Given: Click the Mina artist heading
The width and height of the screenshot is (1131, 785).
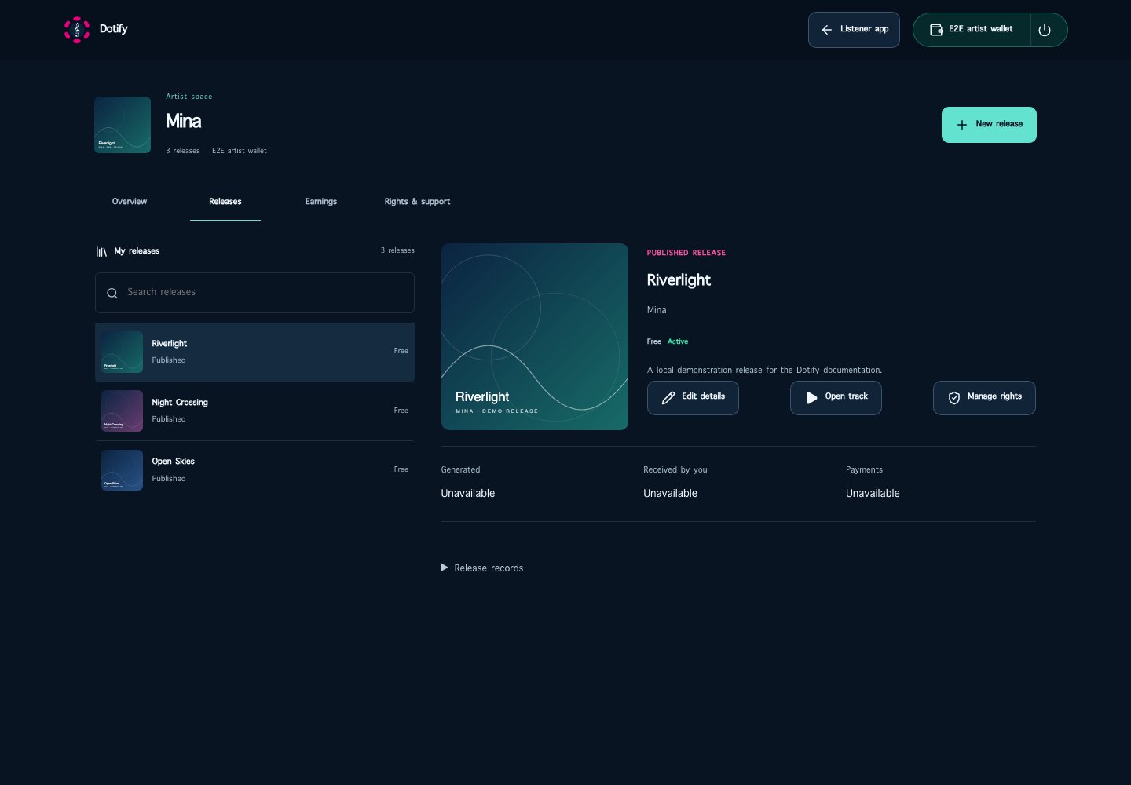Looking at the screenshot, I should [184, 121].
